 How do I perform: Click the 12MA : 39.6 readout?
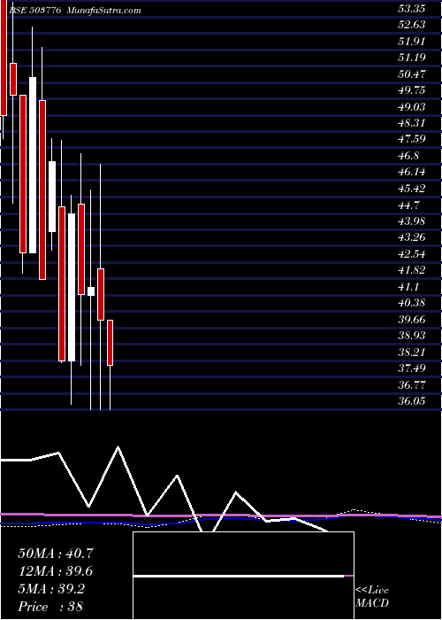56,571
